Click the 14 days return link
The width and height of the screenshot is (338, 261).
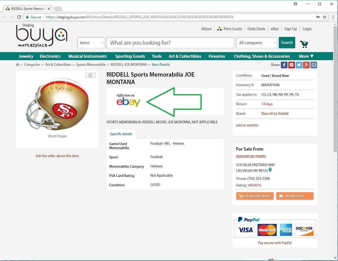267,104
